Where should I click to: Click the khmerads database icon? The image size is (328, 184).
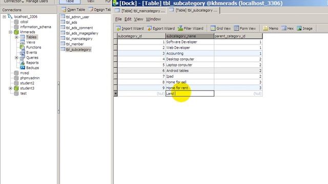[x=16, y=32]
